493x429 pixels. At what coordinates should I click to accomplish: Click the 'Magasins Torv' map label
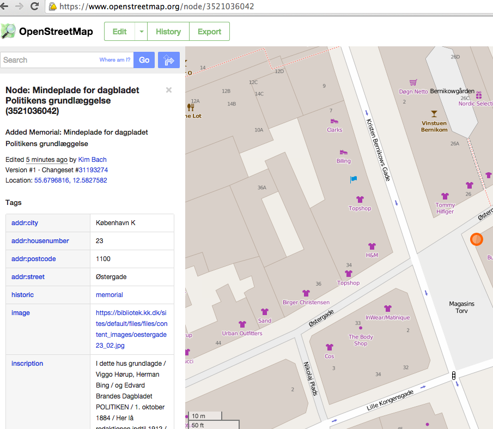pos(461,307)
